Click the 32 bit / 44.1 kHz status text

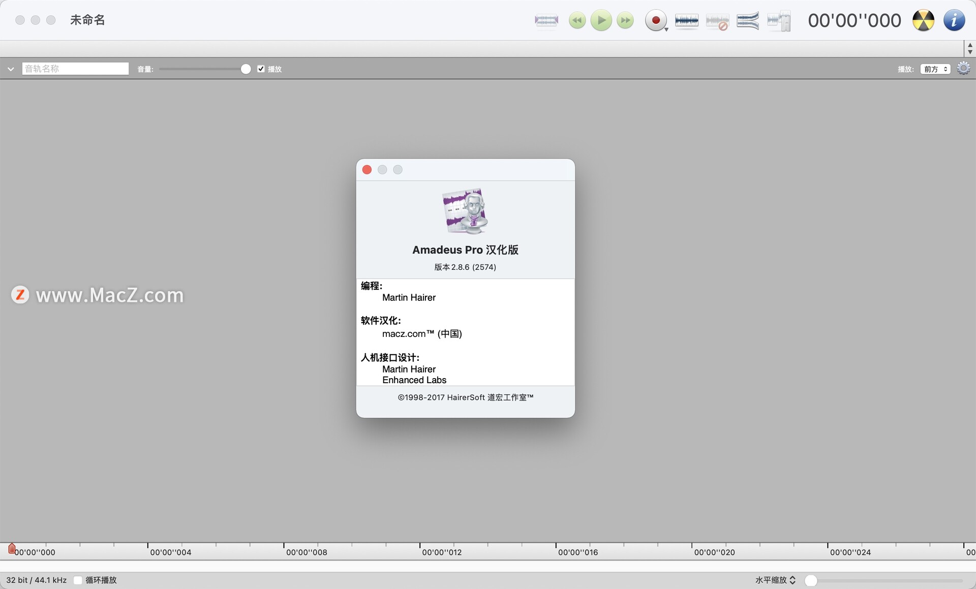[36, 580]
